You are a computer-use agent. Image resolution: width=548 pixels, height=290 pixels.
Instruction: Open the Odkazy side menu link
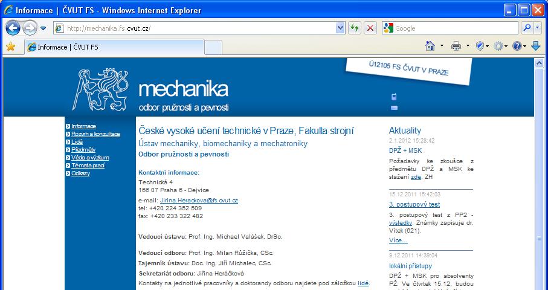80,173
